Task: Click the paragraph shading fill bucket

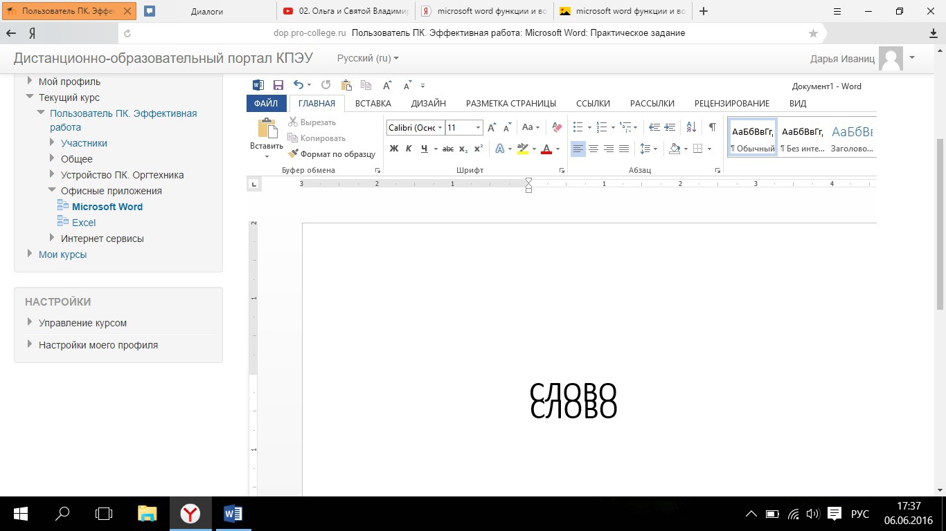Action: pos(675,149)
